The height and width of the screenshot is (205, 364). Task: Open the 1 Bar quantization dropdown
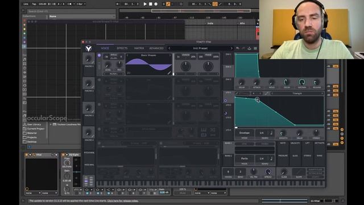(x=81, y=4)
